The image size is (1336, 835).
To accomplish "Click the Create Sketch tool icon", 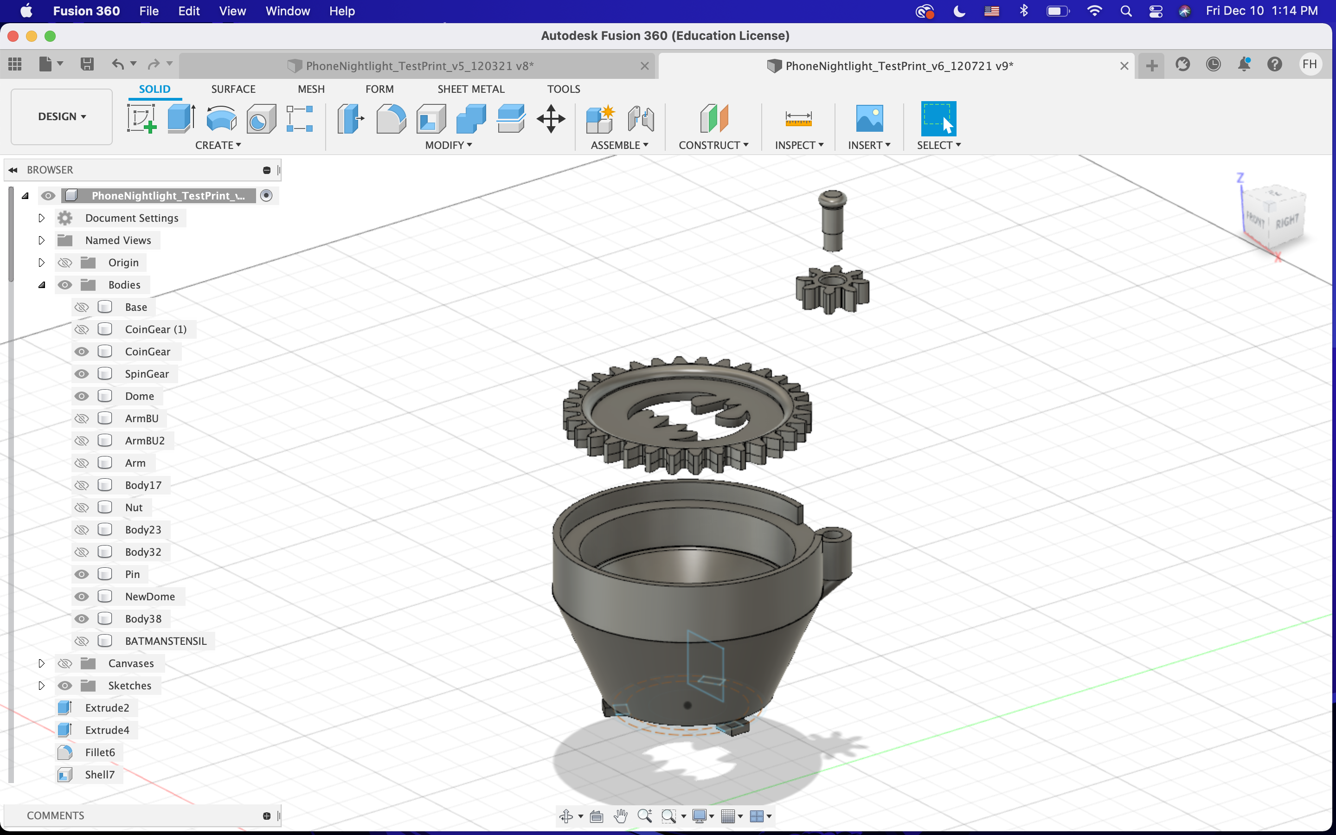I will point(142,119).
